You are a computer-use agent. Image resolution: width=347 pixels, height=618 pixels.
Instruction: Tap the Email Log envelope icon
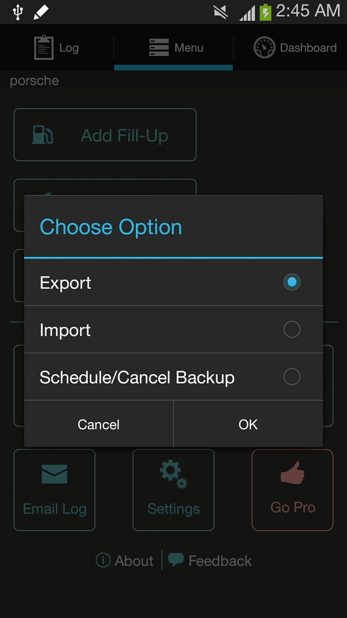[x=54, y=474]
